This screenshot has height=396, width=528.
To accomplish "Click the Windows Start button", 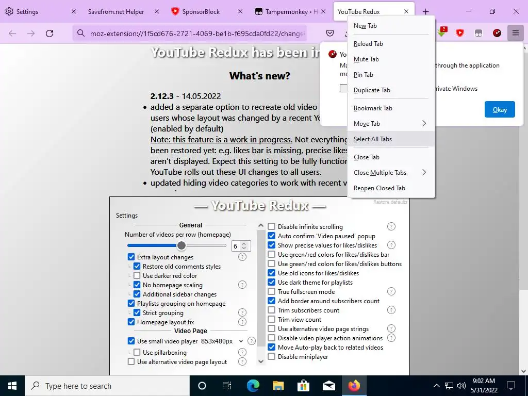I will [x=12, y=386].
